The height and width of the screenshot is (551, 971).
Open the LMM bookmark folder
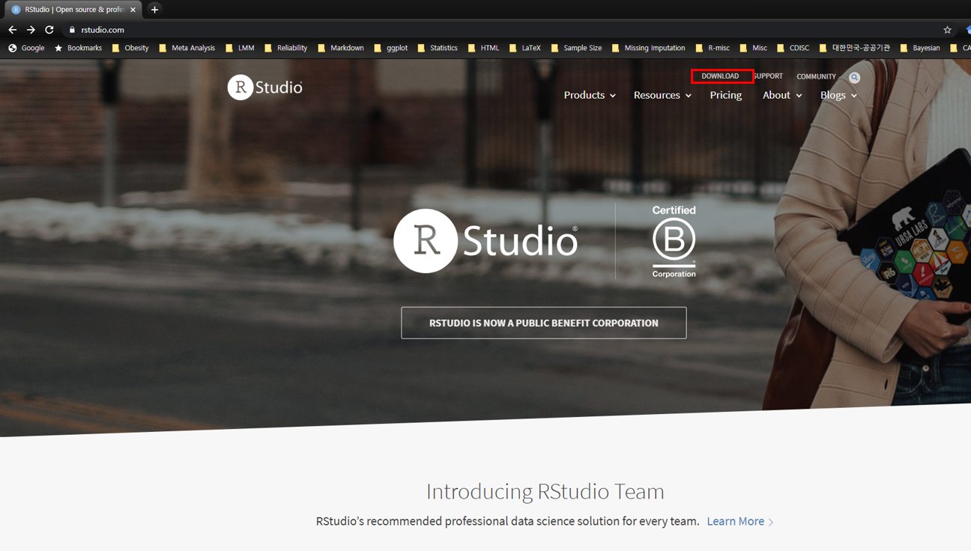240,48
